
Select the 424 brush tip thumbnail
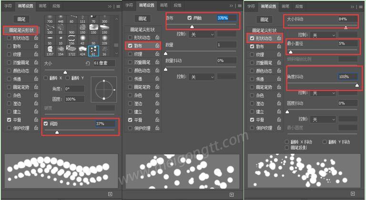pos(82,51)
